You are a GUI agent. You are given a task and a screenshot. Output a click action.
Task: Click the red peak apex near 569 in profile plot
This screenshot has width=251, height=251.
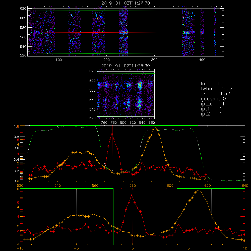coord(112,132)
